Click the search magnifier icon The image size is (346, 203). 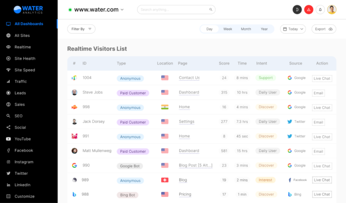click(x=211, y=9)
